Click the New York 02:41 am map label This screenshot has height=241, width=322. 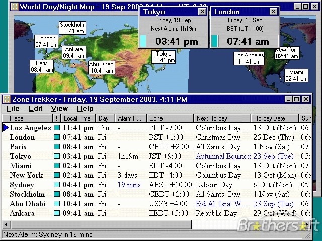click(x=287, y=53)
